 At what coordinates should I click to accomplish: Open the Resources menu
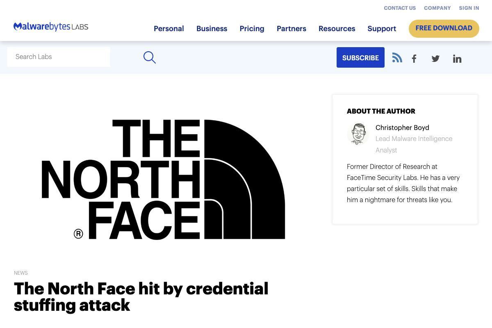click(337, 29)
